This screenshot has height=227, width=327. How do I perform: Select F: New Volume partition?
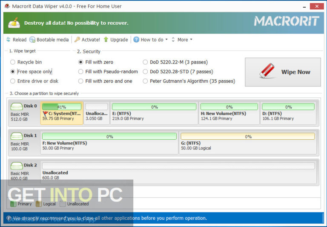point(109,143)
